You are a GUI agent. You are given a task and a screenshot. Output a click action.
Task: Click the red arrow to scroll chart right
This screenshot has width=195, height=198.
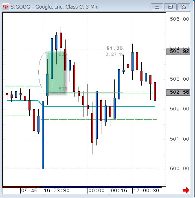[x=186, y=190]
